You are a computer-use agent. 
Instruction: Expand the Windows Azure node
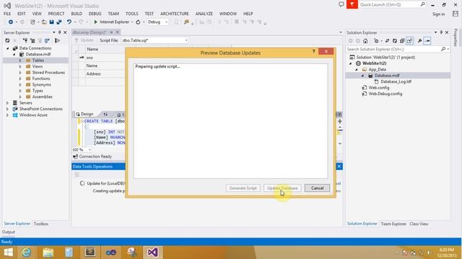[8, 115]
